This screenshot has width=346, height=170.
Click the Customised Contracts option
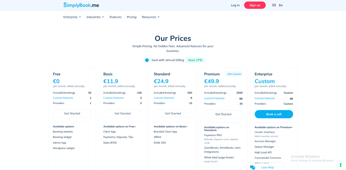click(x=268, y=158)
